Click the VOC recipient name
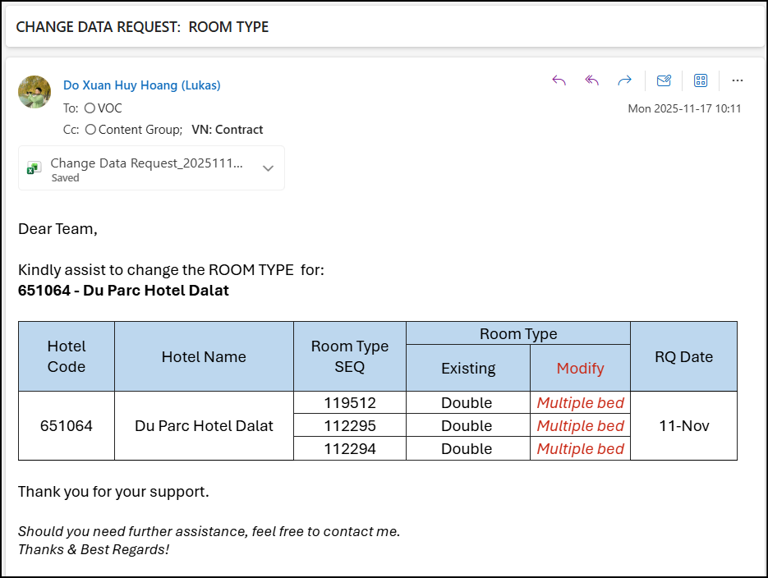Image resolution: width=768 pixels, height=578 pixels. 109,108
